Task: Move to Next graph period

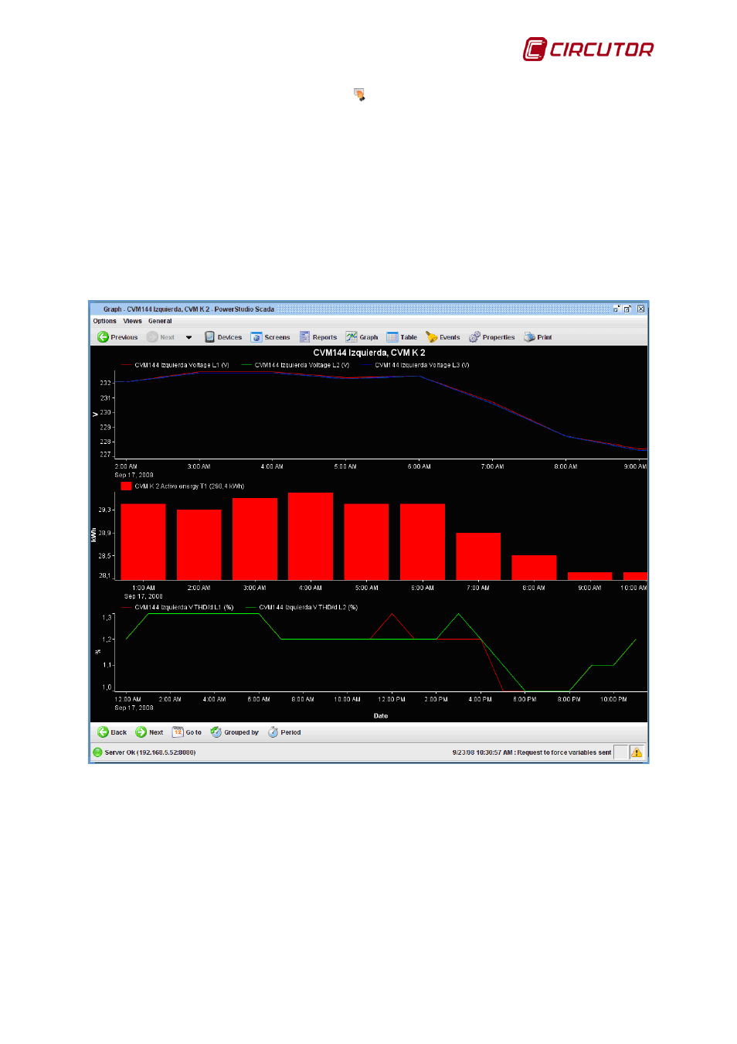Action: tap(149, 732)
